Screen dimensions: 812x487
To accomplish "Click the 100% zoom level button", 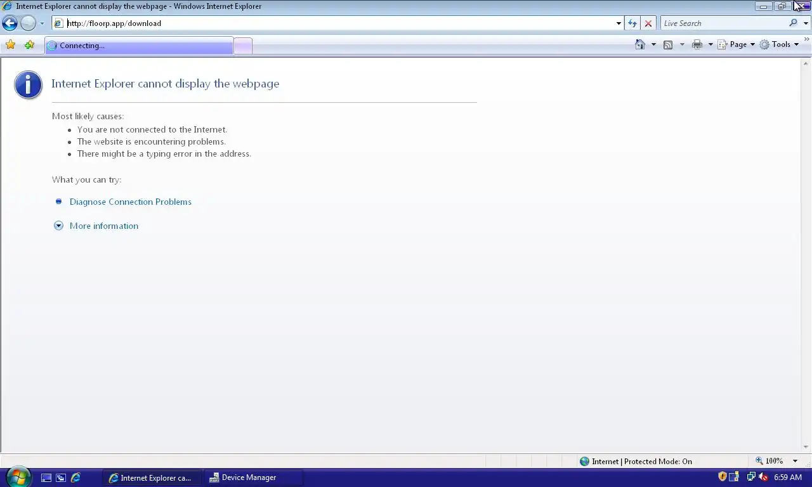I will (x=769, y=461).
